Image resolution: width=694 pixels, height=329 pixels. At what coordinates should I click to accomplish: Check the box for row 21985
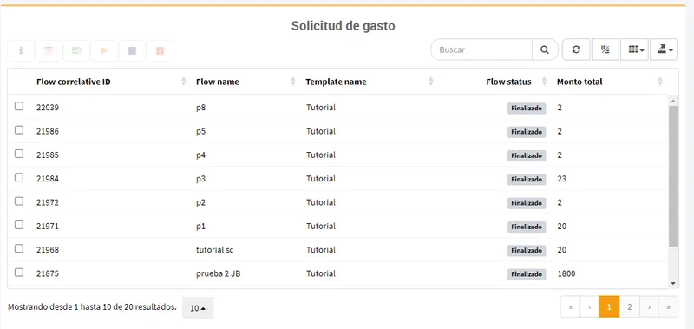19,154
